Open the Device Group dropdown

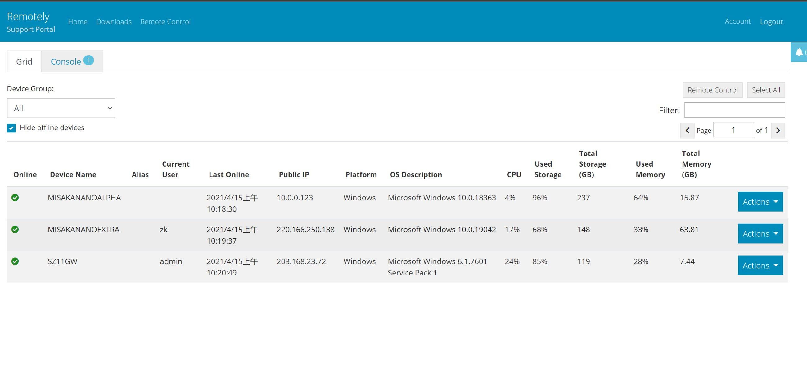click(61, 108)
